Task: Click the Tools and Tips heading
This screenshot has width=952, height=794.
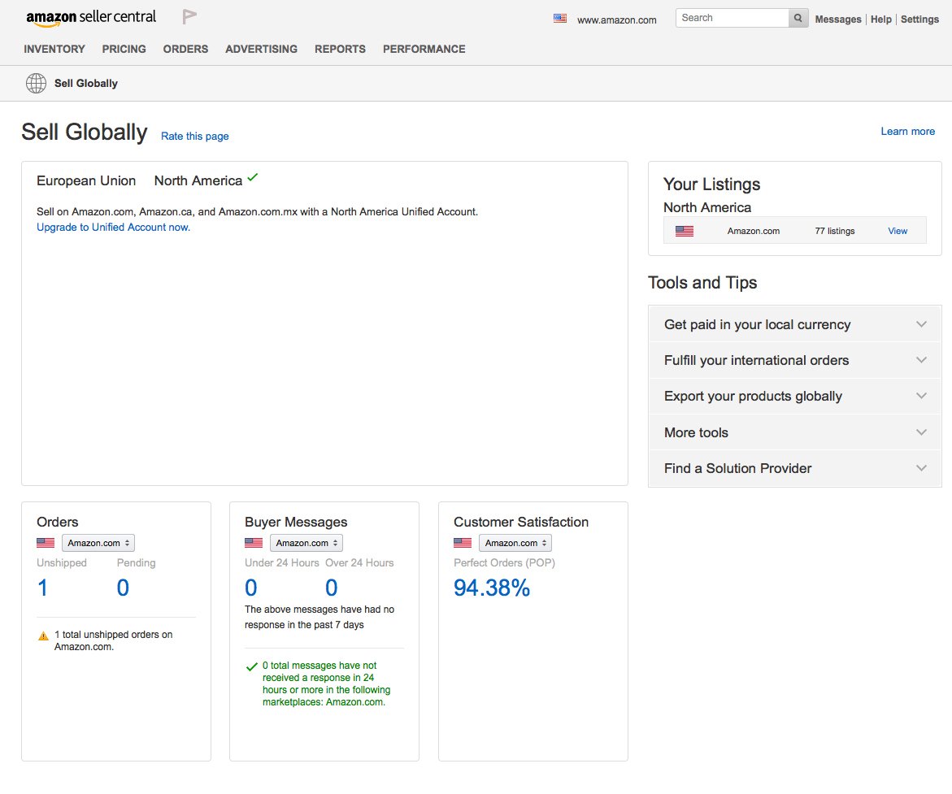Action: pos(702,282)
